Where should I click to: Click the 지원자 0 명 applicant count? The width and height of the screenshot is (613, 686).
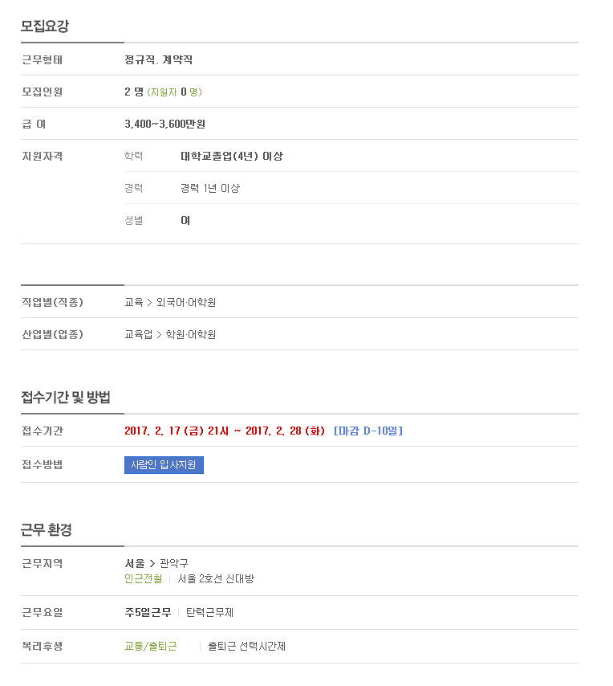tap(174, 92)
